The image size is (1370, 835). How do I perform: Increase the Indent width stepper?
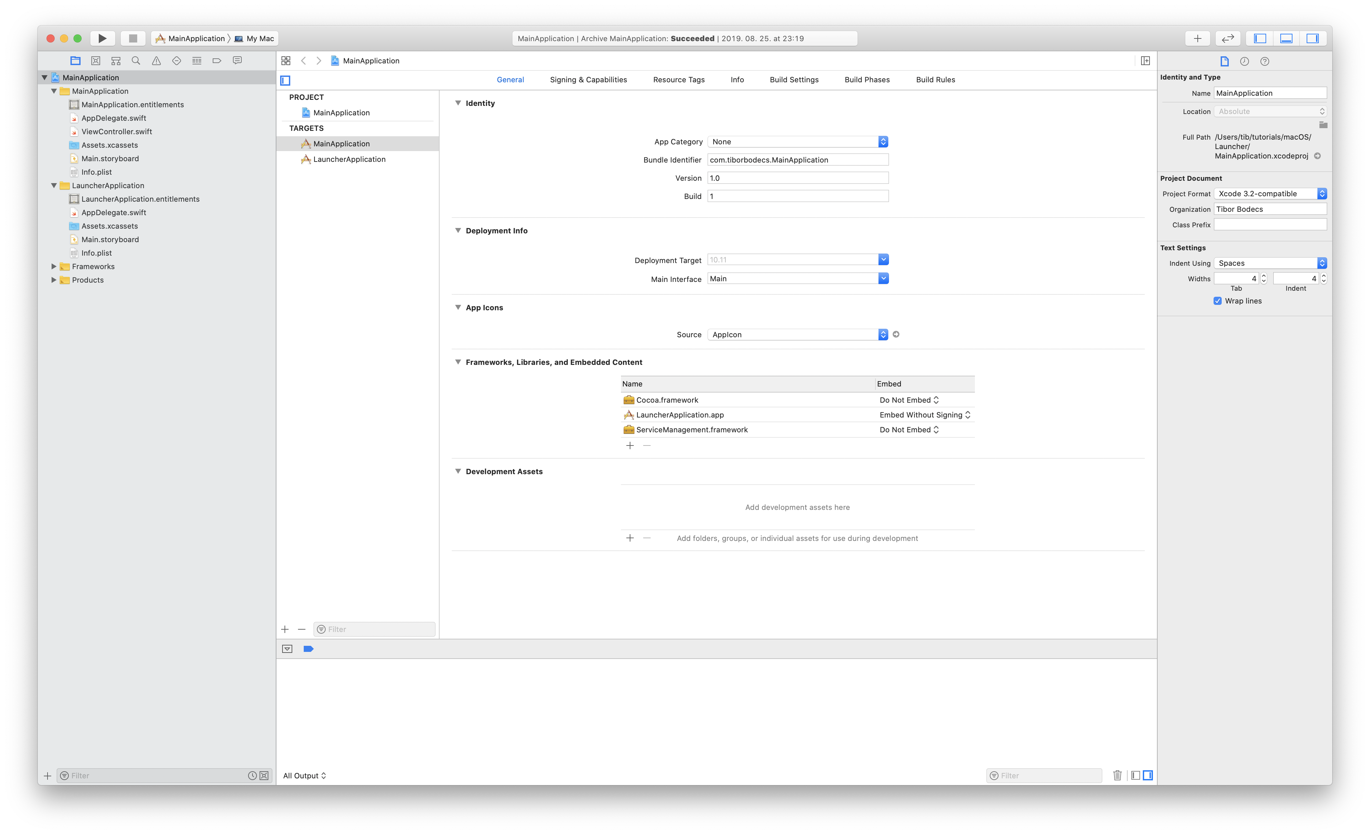(x=1323, y=276)
